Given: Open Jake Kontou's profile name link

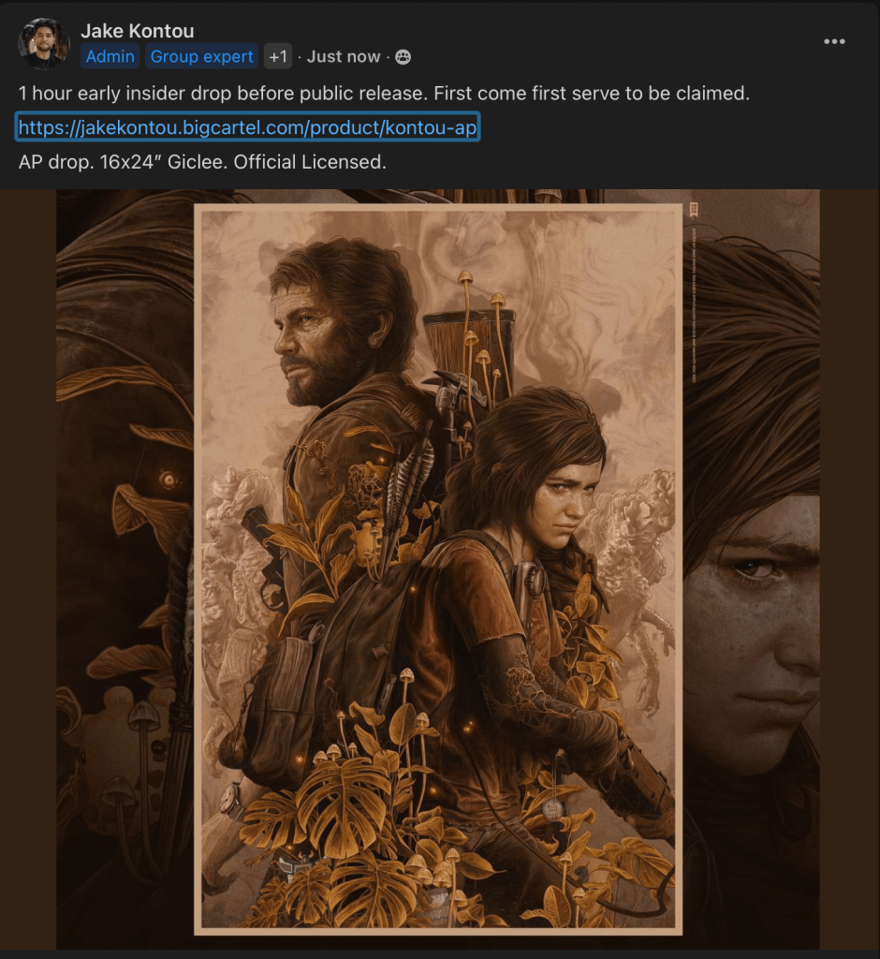Looking at the screenshot, I should [x=138, y=32].
